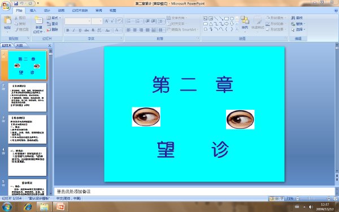Click the Decrease Indent button
This screenshot has height=212, width=339.
pyautogui.click(x=147, y=21)
